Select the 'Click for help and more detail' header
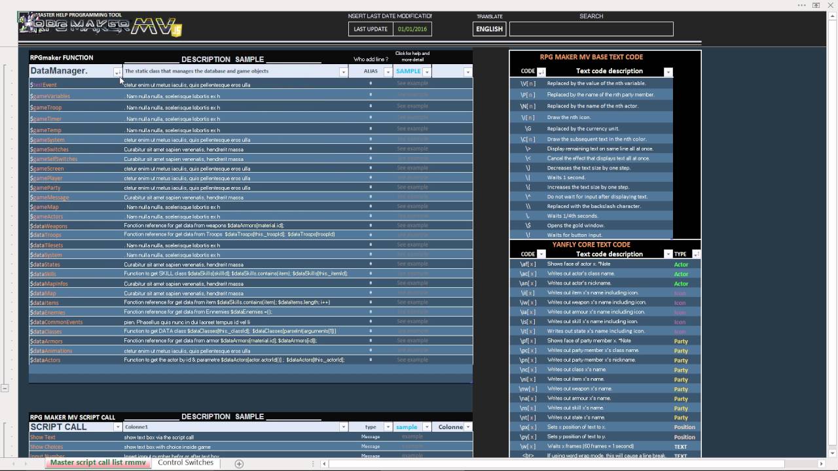 point(412,56)
